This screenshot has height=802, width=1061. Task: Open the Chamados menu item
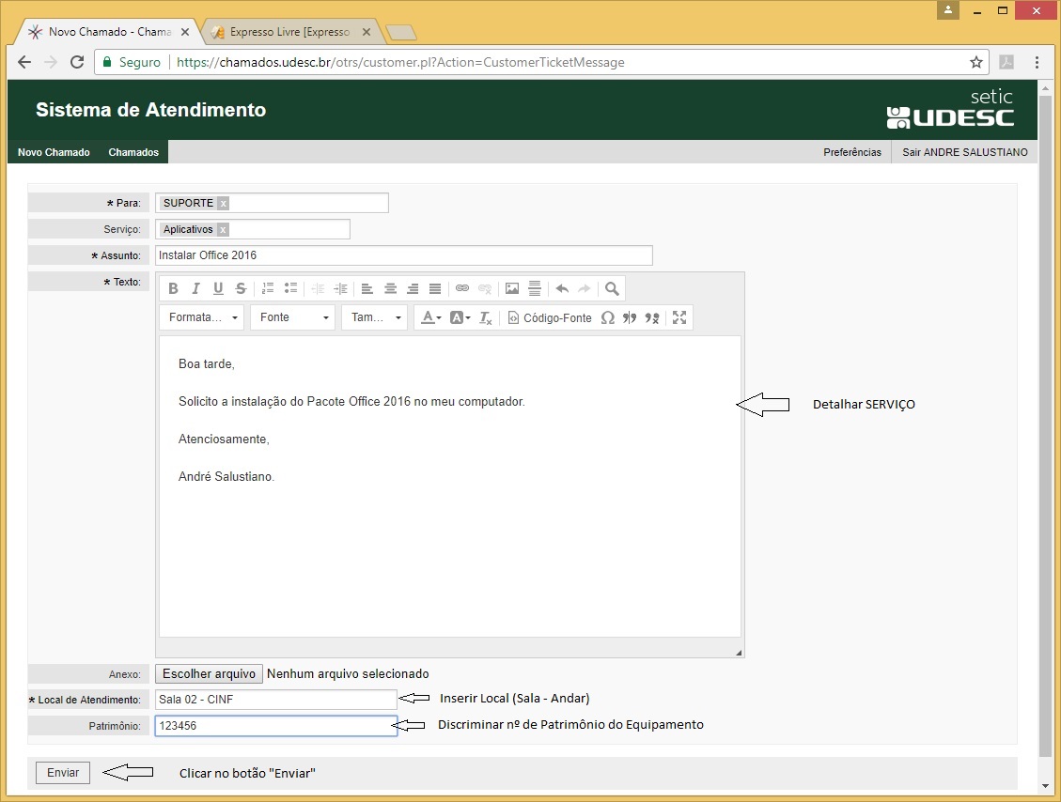coord(133,152)
